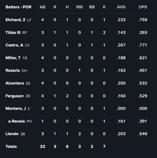Open Montero, J catcher profile
The height and width of the screenshot is (158, 157).
pyautogui.click(x=16, y=109)
